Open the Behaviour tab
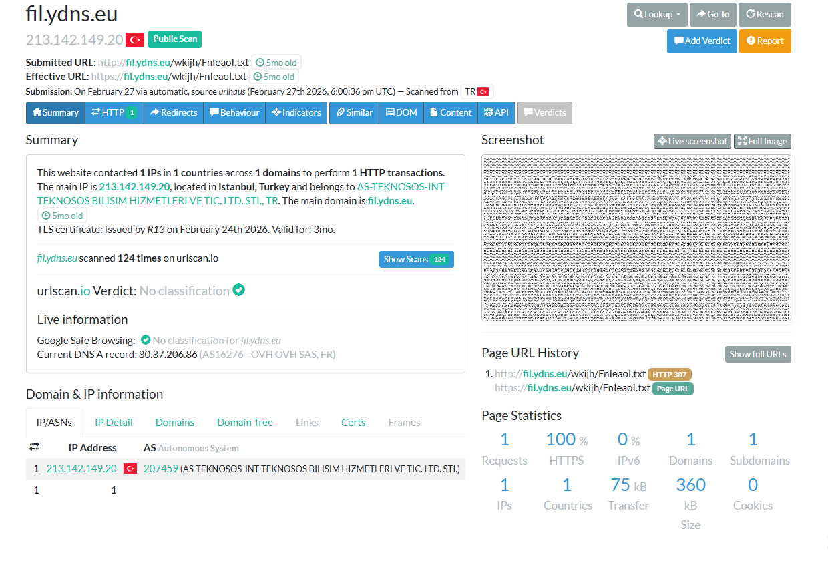This screenshot has width=828, height=565. 234,112
